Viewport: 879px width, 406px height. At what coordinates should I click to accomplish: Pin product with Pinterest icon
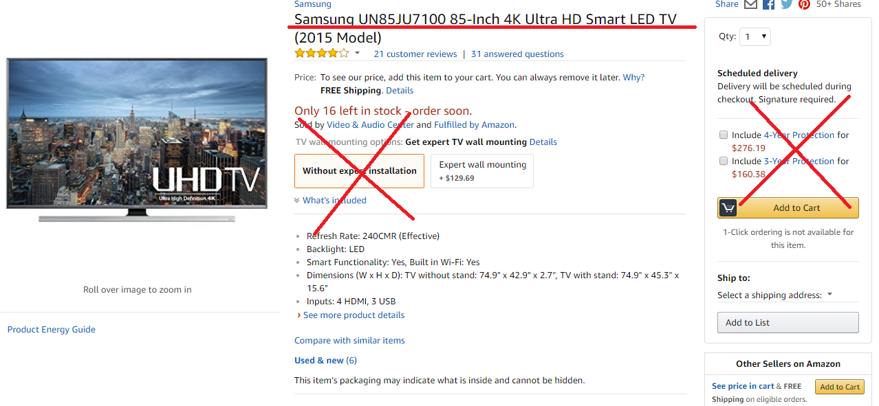[804, 4]
